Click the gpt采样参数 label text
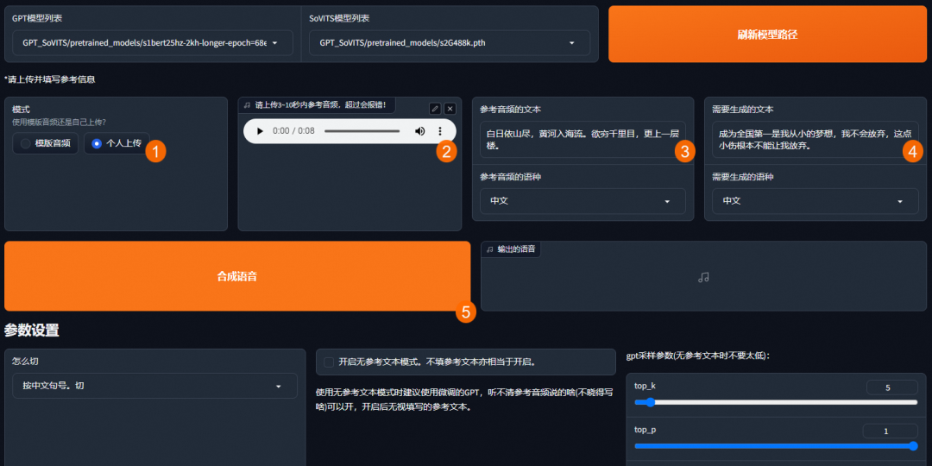Screen dimensions: 932x466 coord(698,356)
